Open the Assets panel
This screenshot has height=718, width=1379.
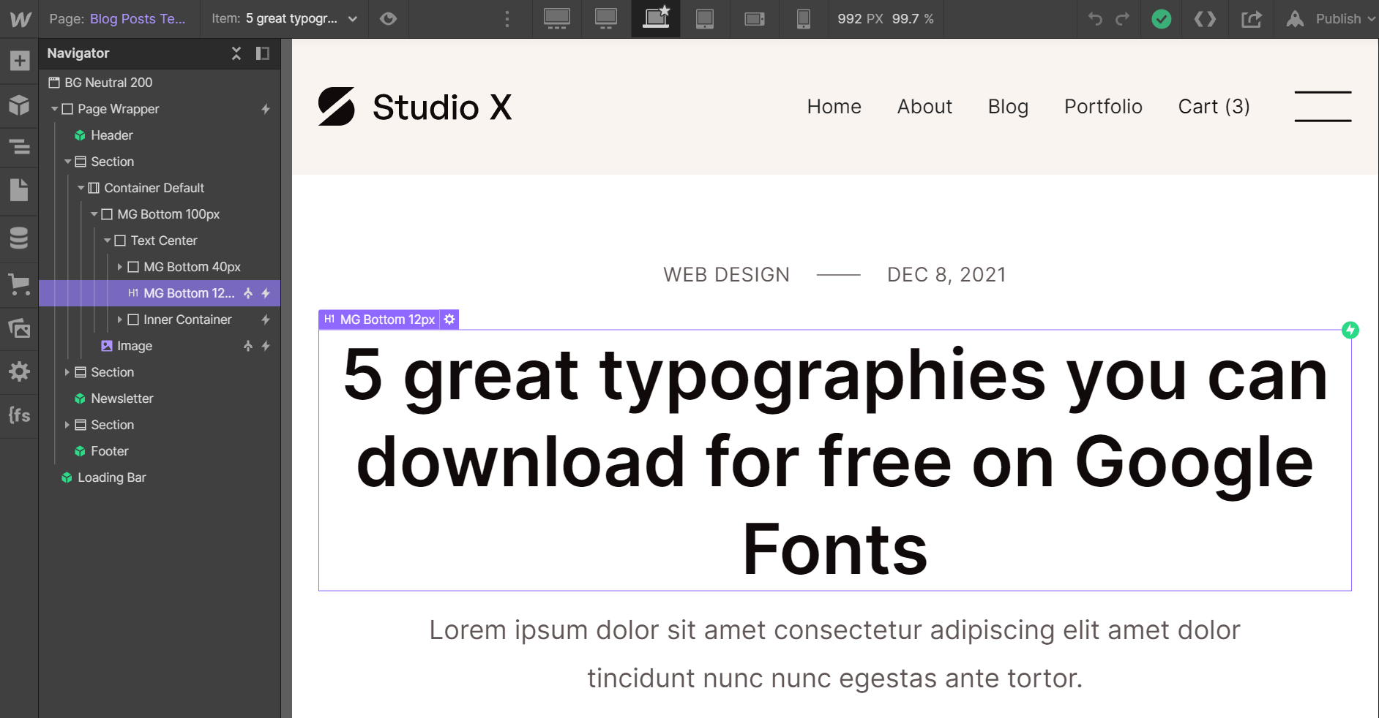pyautogui.click(x=20, y=328)
